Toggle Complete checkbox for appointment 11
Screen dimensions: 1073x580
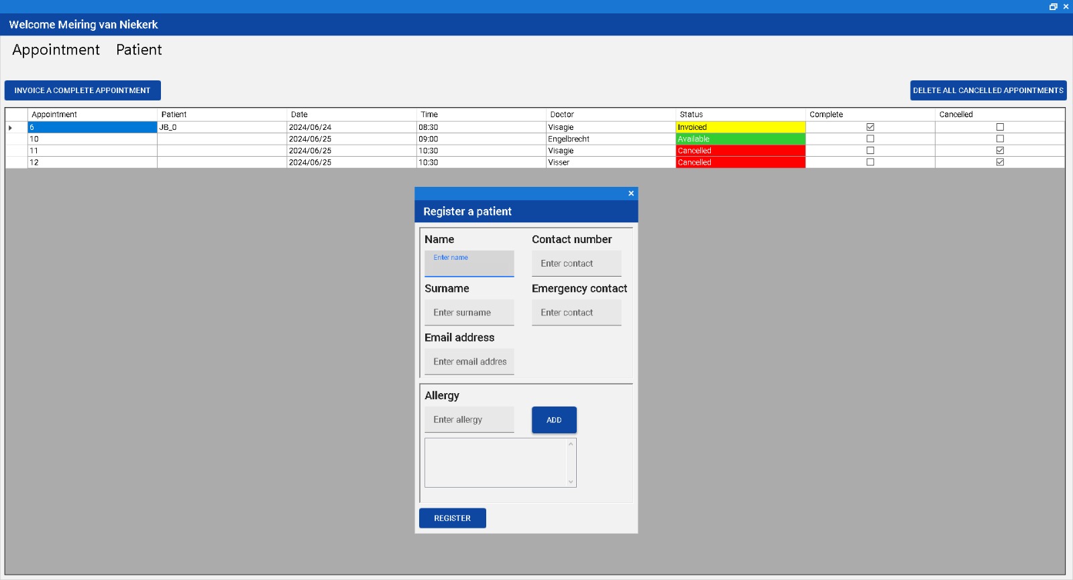870,151
